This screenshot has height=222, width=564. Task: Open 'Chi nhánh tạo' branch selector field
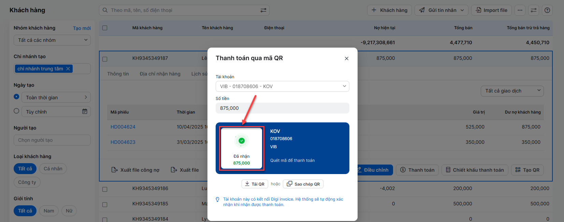point(52,69)
